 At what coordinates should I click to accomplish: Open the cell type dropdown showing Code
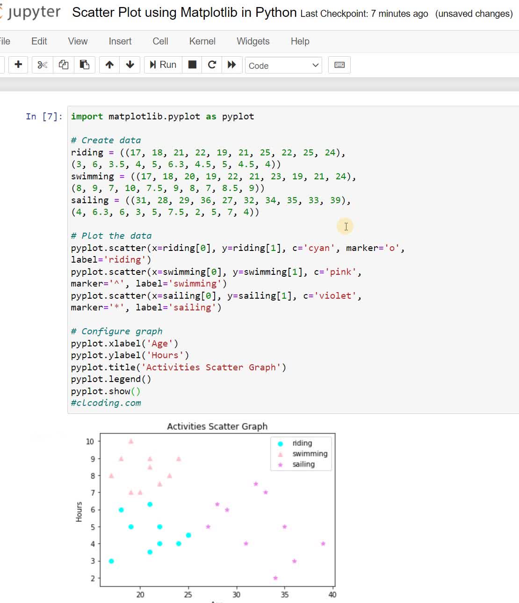point(283,66)
